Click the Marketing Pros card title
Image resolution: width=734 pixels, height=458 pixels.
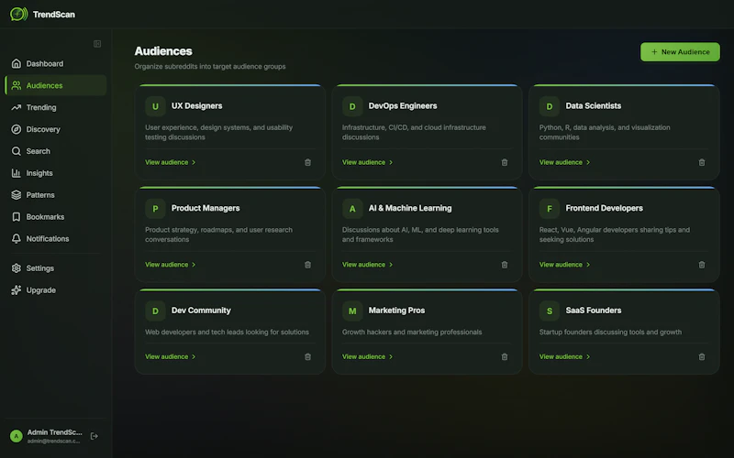pyautogui.click(x=396, y=311)
